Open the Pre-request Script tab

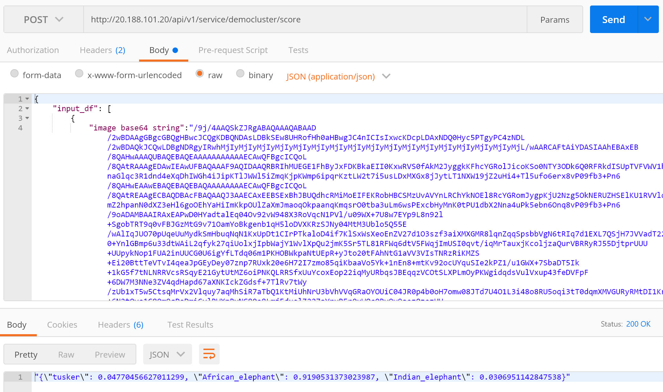[x=233, y=50]
